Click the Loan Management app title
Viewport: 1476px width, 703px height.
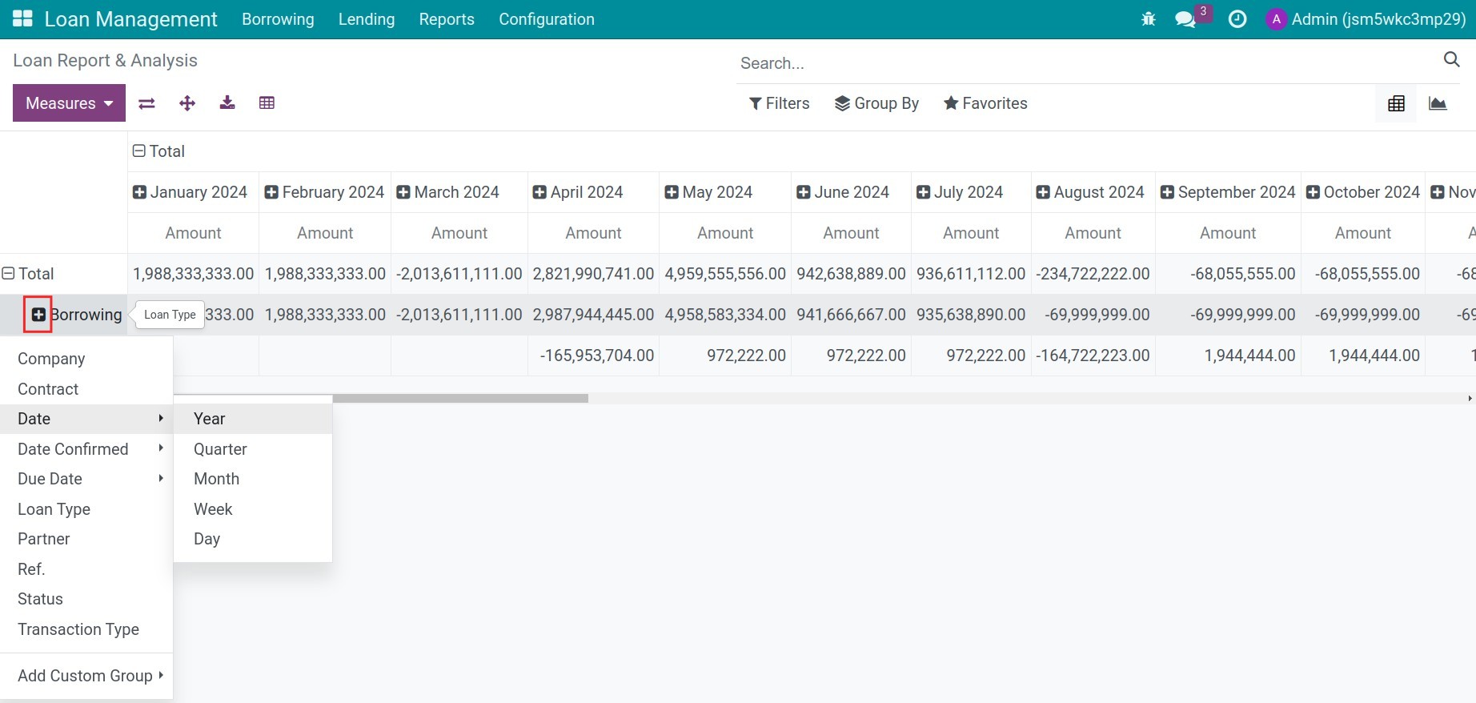[x=130, y=19]
